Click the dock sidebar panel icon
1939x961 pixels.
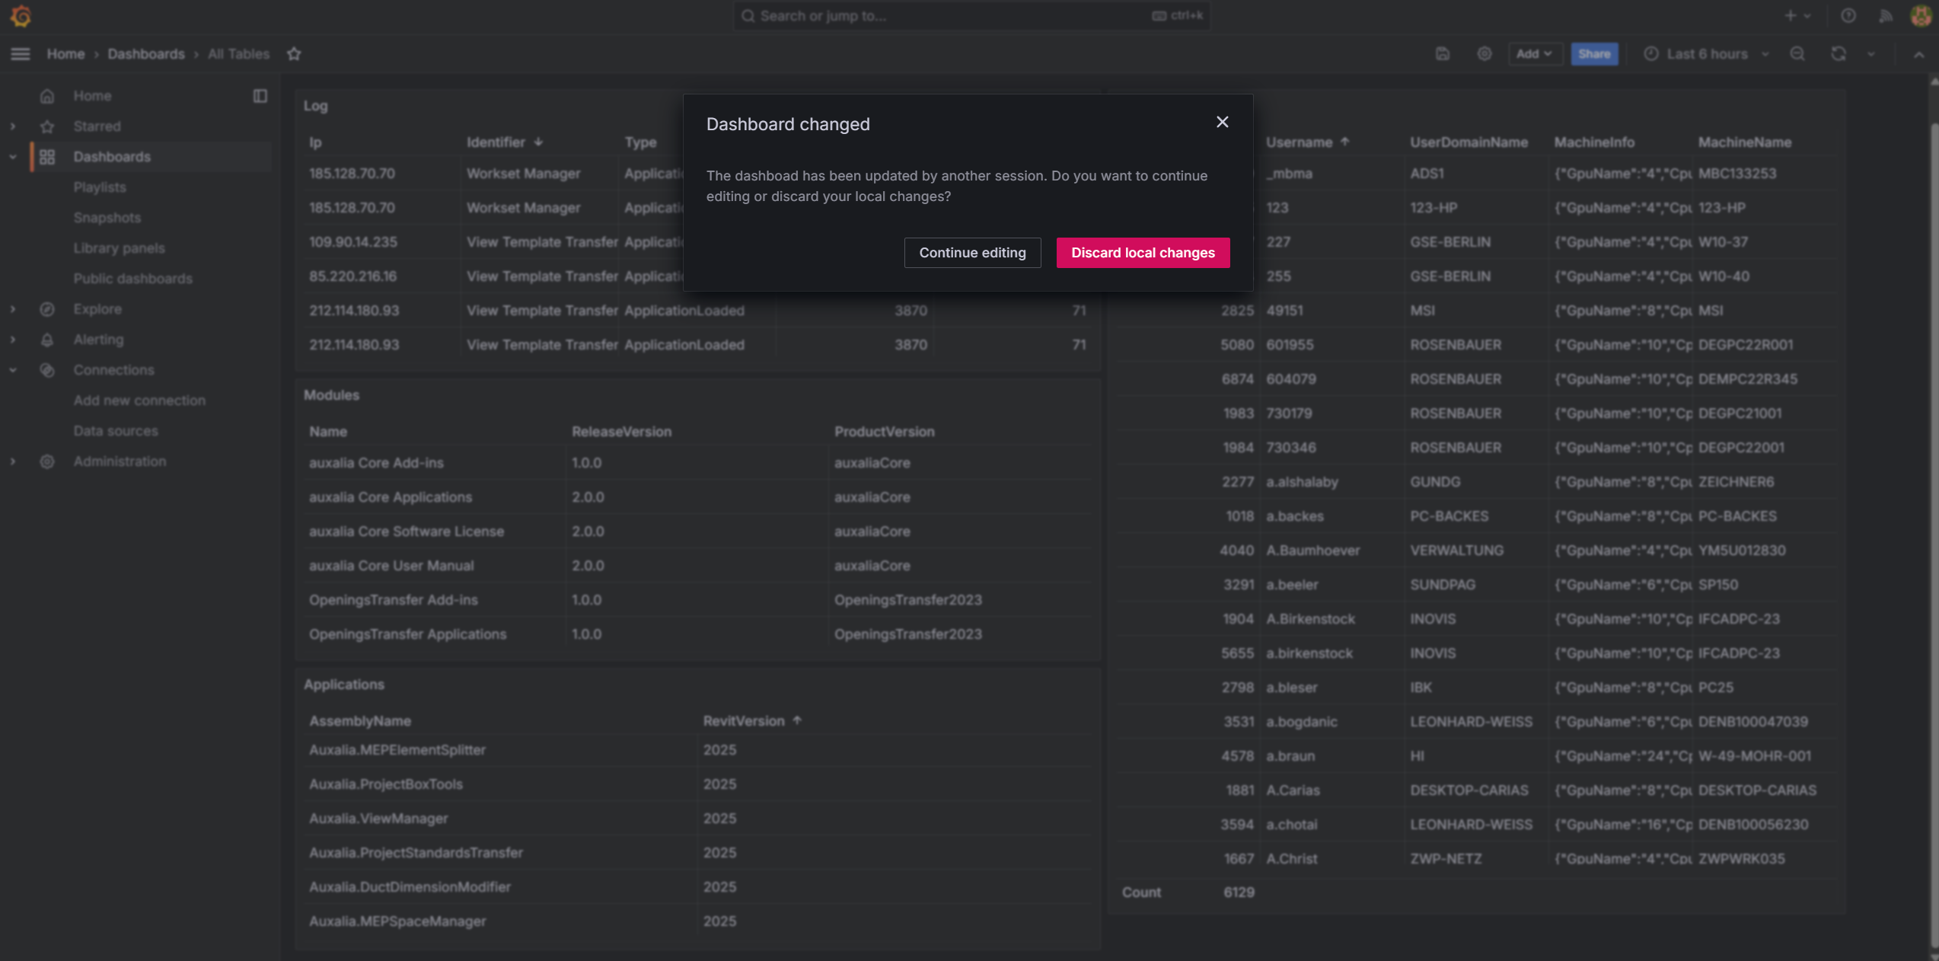coord(260,96)
